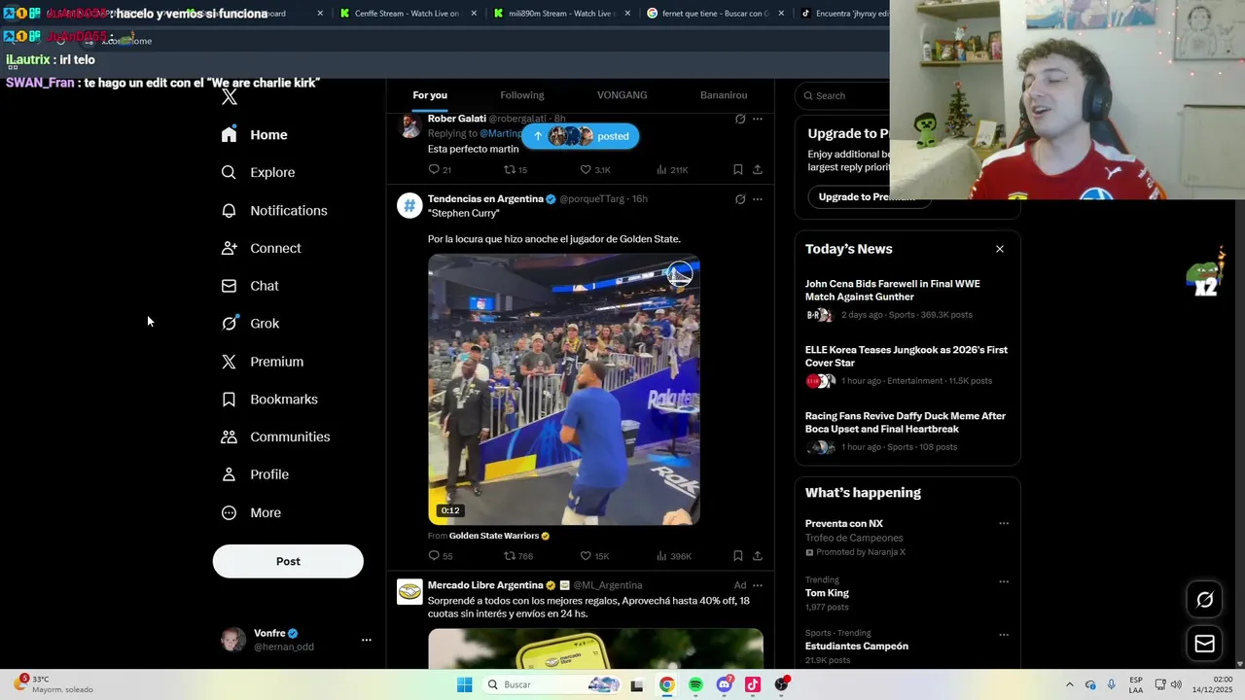
Task: Open John Cena Bids Farewell news story
Action: click(x=907, y=298)
